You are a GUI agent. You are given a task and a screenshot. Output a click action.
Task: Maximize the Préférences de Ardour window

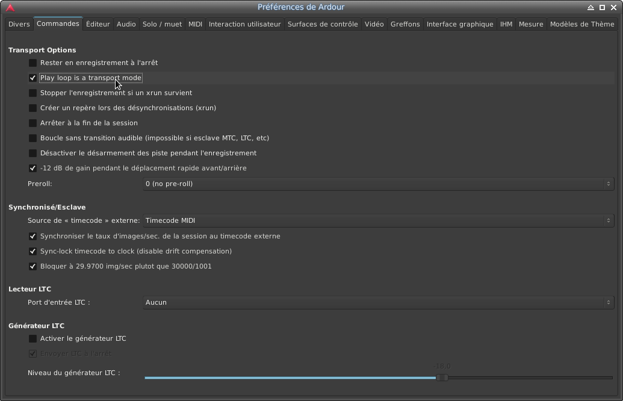click(x=603, y=8)
